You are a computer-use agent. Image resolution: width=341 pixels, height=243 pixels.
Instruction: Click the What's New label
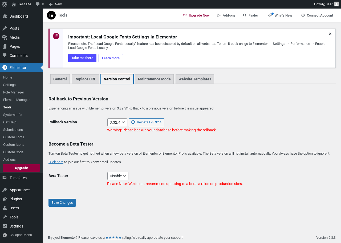point(283,15)
